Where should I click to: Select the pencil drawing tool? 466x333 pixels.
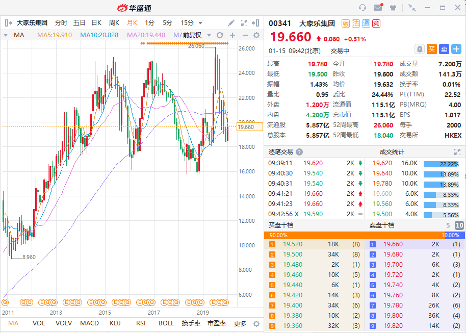coord(231,23)
